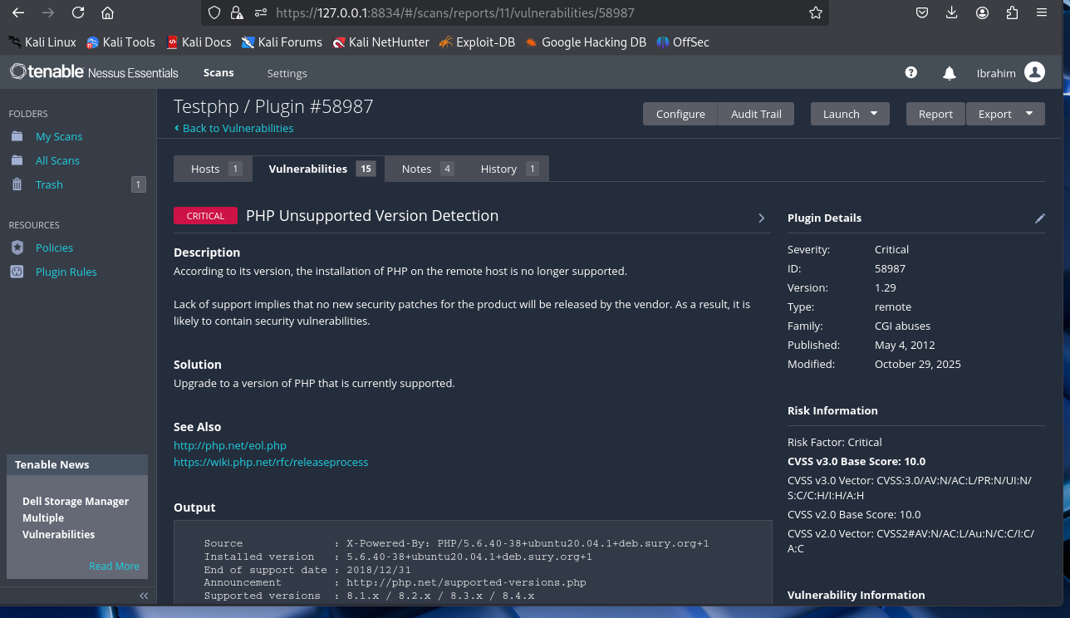Click the padlock site security icon

coord(237,12)
